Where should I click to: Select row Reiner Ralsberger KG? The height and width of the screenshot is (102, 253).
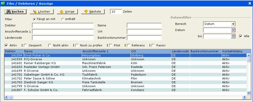point(125,63)
